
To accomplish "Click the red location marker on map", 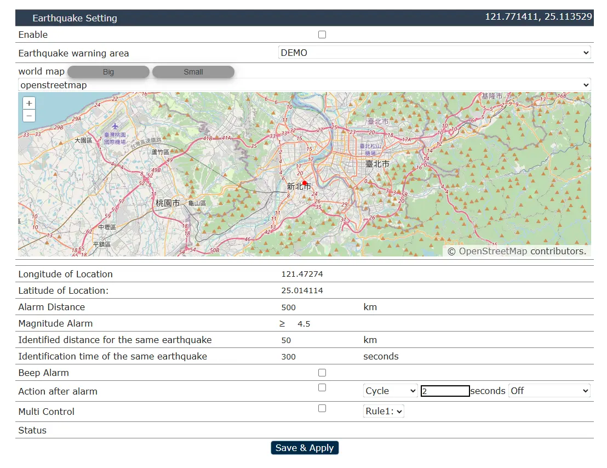I will tap(305, 183).
